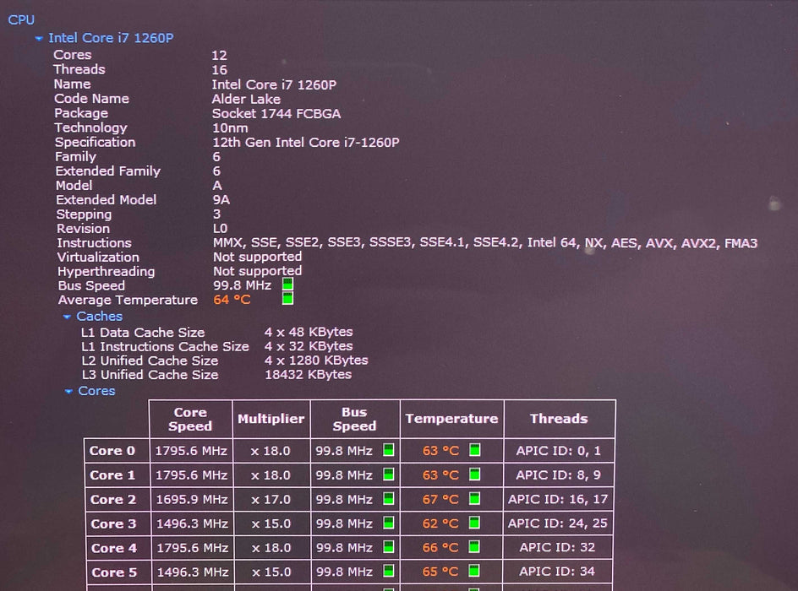Image resolution: width=798 pixels, height=591 pixels.
Task: Click the 64 °C average temperature value
Action: pos(232,300)
